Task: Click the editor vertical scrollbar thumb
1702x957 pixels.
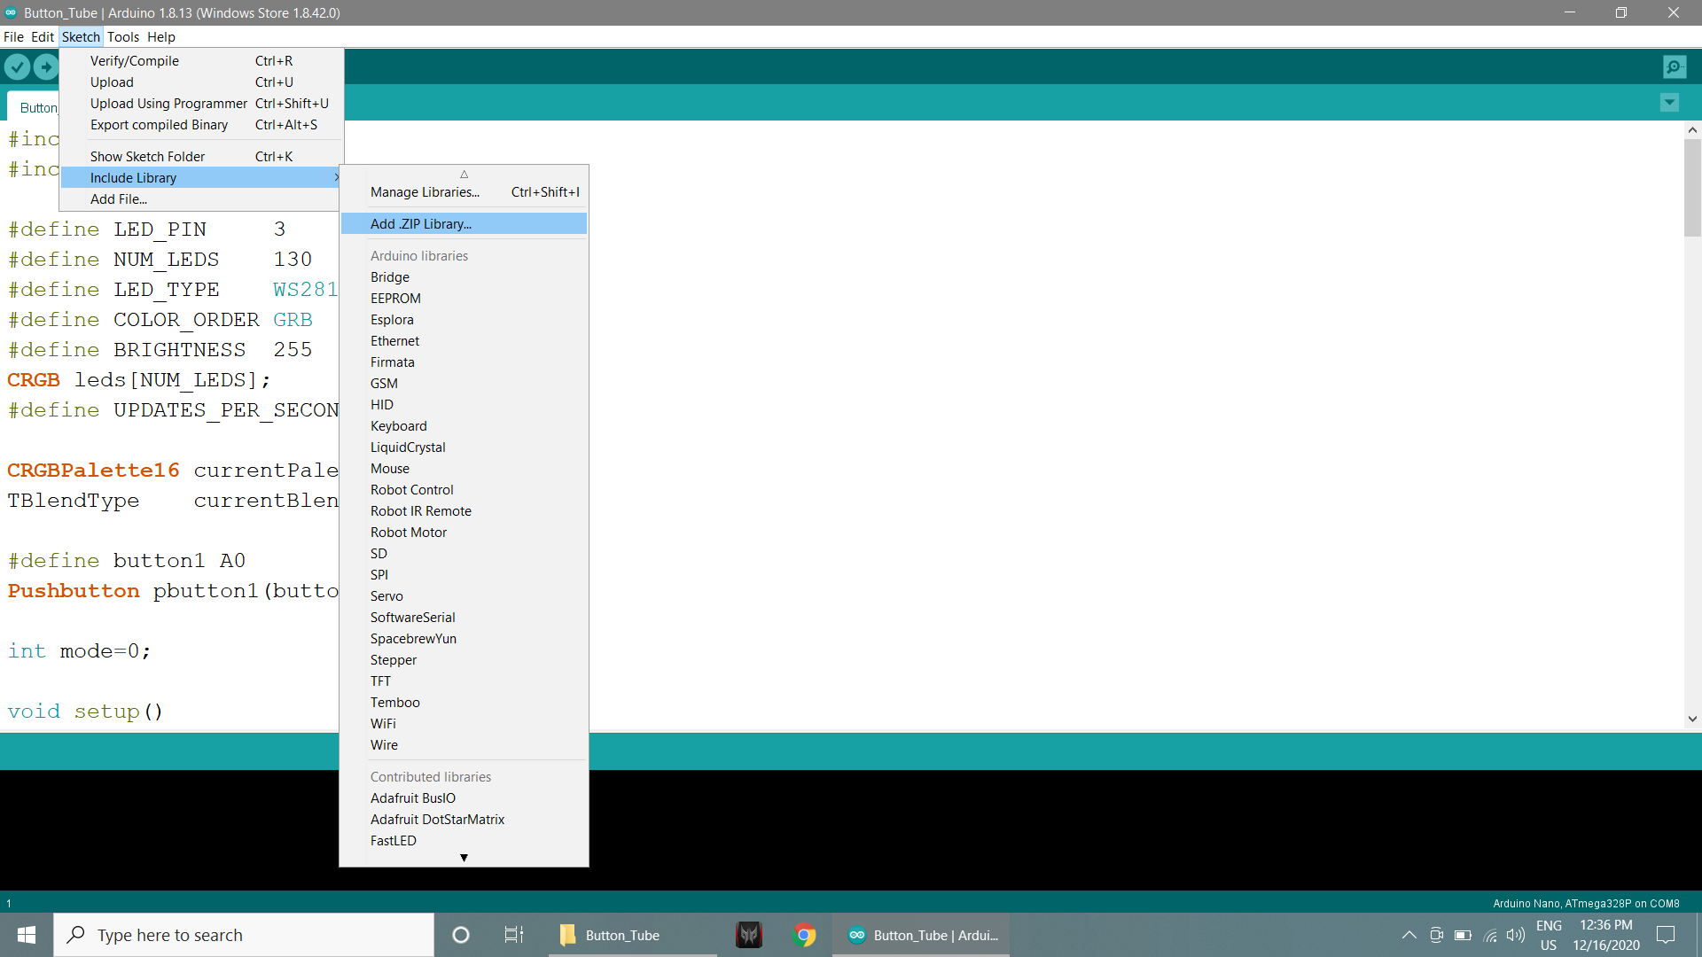Action: [1692, 186]
